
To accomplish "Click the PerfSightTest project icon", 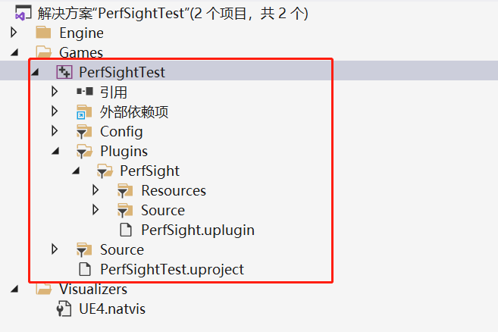I will click(x=64, y=73).
